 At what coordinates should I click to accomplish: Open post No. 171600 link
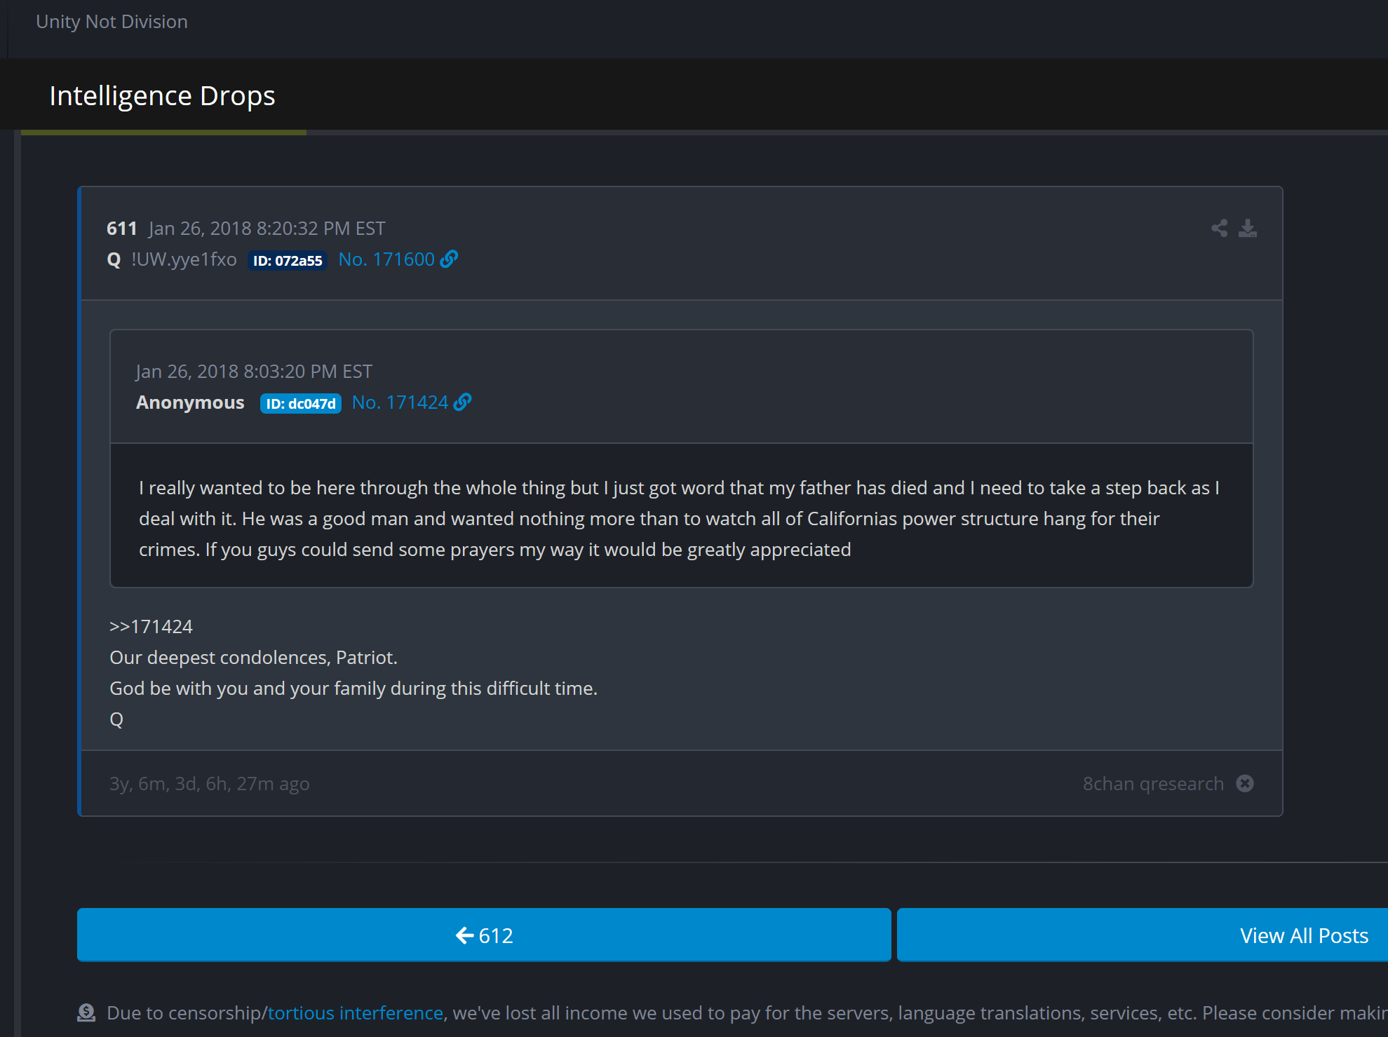coord(386,259)
